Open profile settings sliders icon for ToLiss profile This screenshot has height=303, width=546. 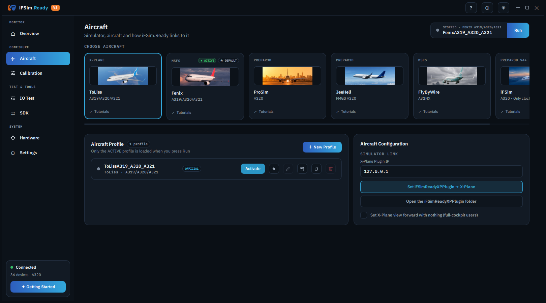coord(302,169)
